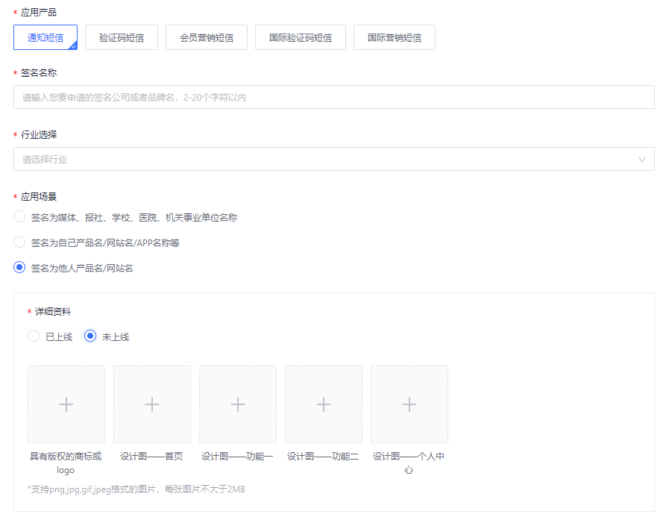Screen dimensions: 666x520
Task: Choose the 国际验证码短信 product button
Action: coord(301,37)
